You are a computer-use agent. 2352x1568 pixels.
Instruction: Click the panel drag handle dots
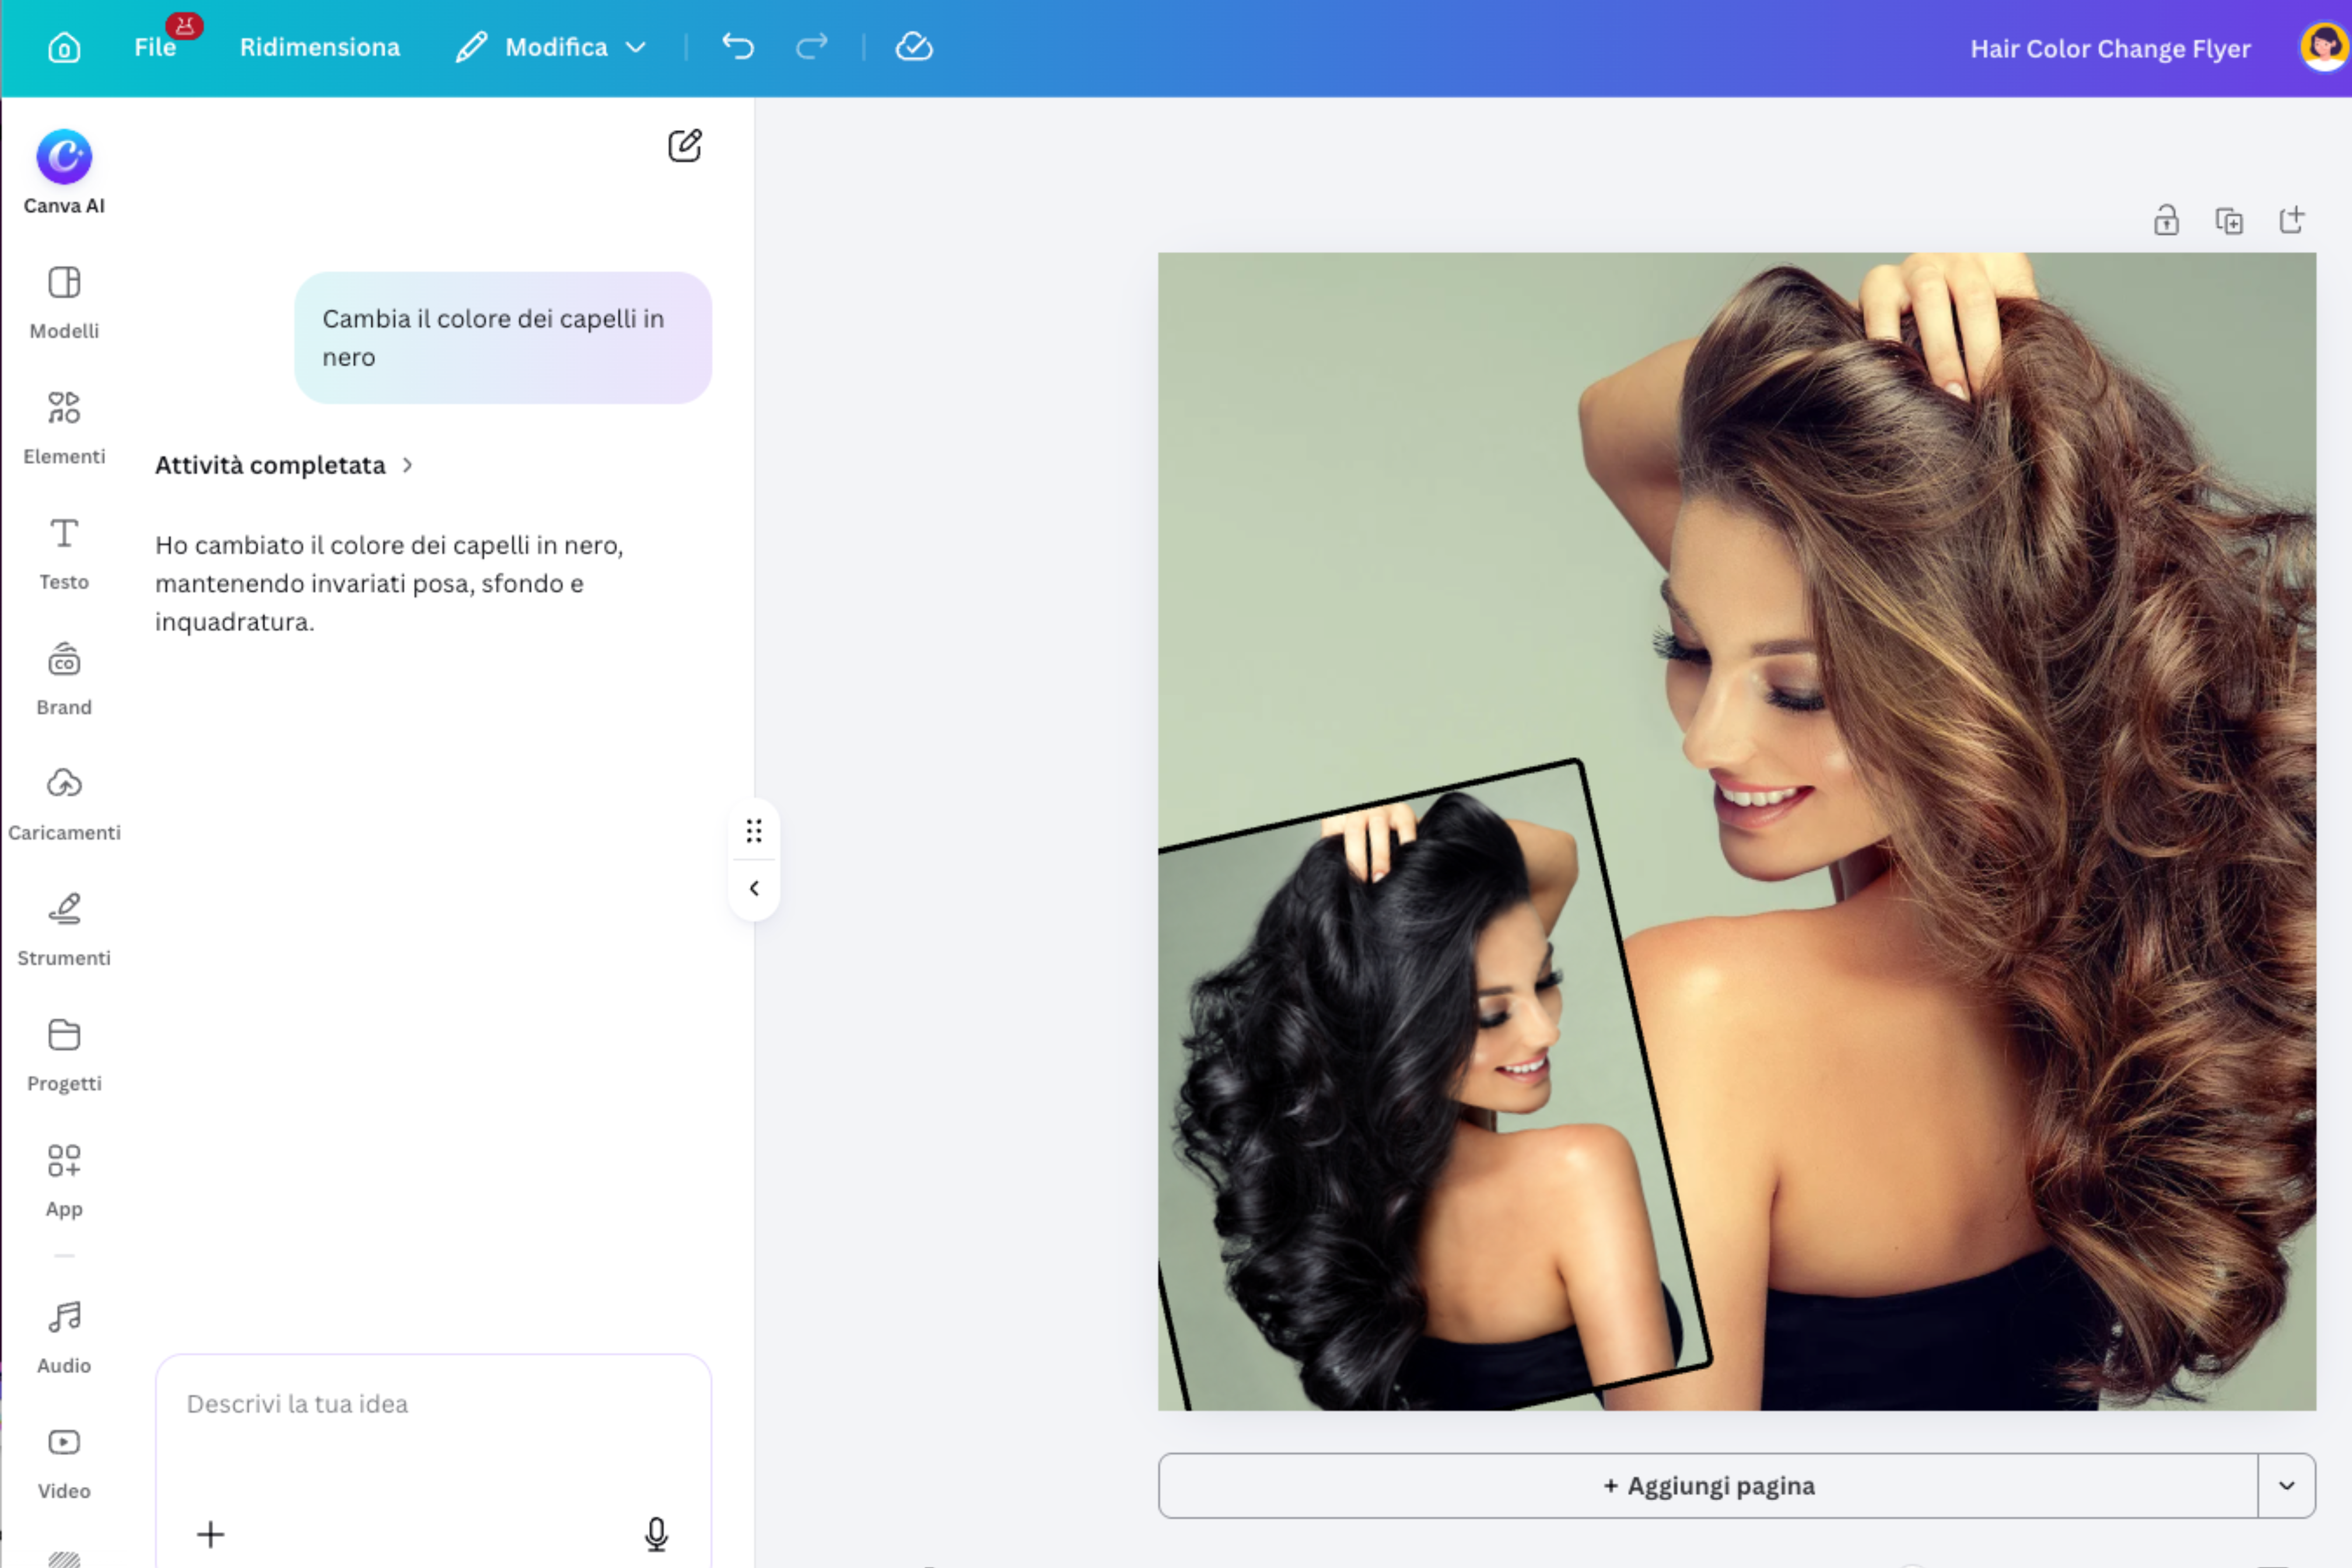coord(754,831)
